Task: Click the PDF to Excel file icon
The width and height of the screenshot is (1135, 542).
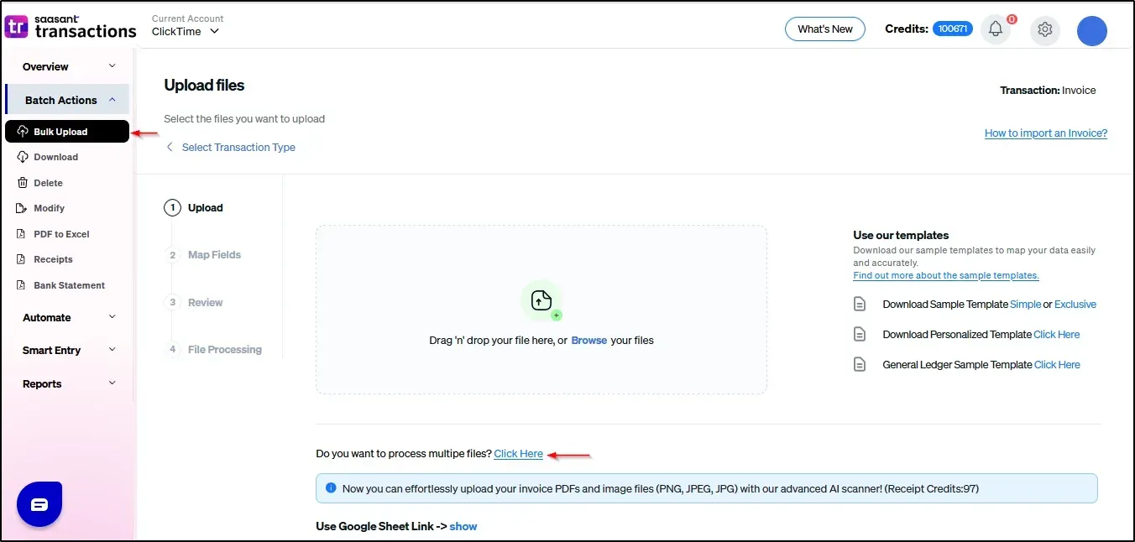Action: [x=23, y=234]
